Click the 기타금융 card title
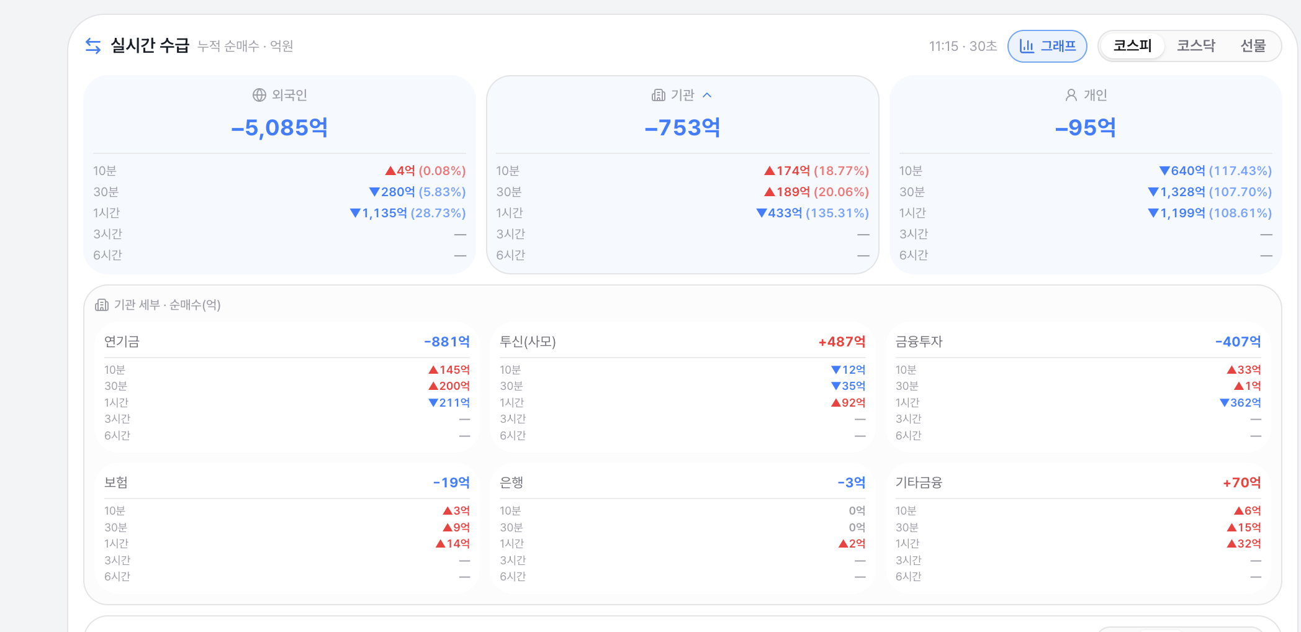The height and width of the screenshot is (632, 1301). coord(919,482)
